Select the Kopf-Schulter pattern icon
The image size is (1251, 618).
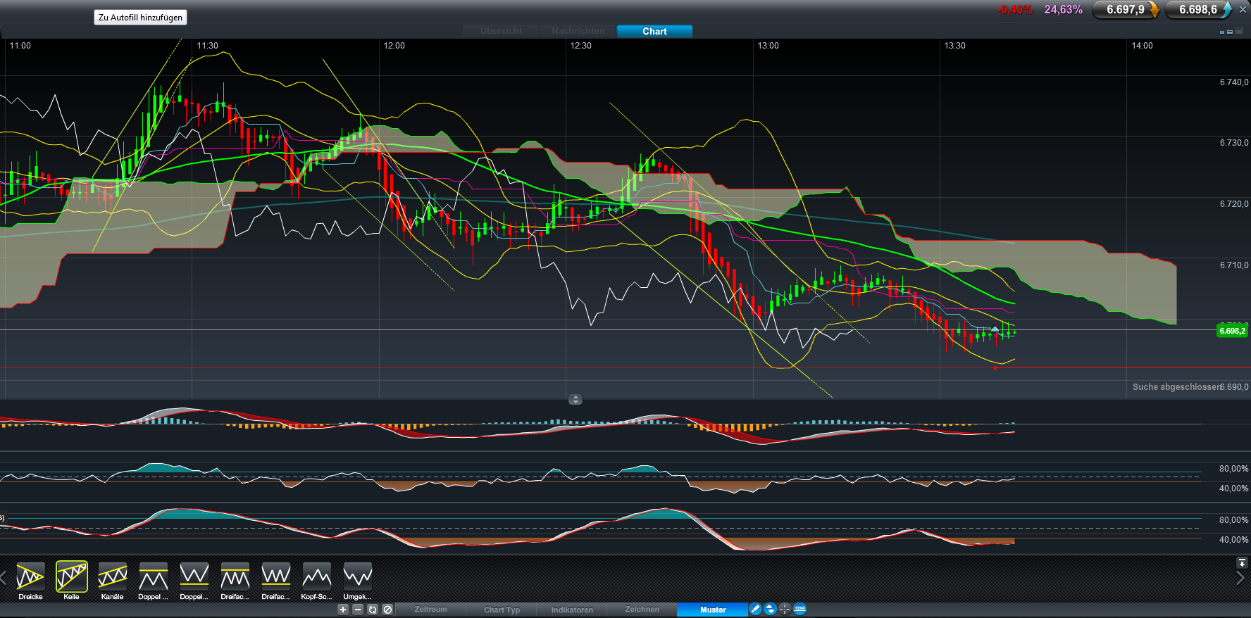click(317, 577)
